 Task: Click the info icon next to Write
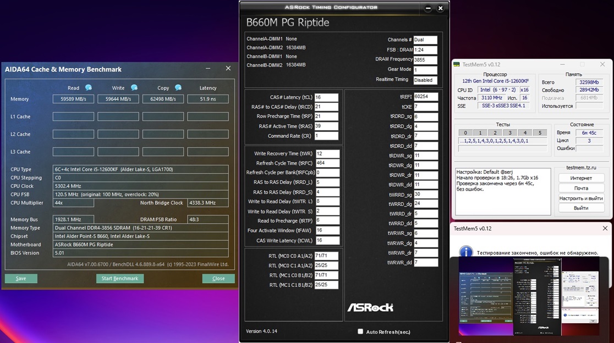tap(134, 88)
